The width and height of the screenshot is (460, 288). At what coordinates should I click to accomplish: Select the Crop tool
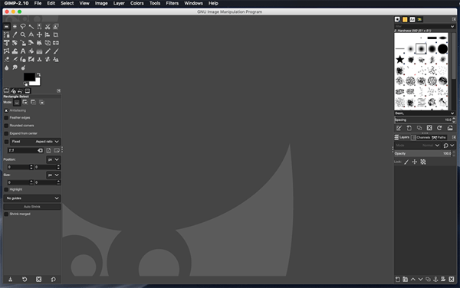[x=56, y=35]
